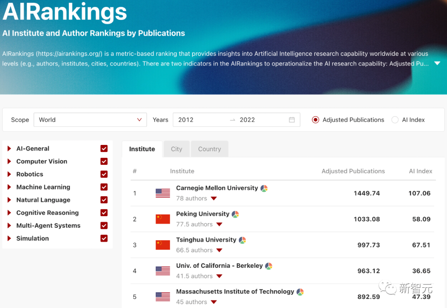Image resolution: width=447 pixels, height=308 pixels.
Task: Uncheck the Computer Vision checkbox
Action: point(104,161)
